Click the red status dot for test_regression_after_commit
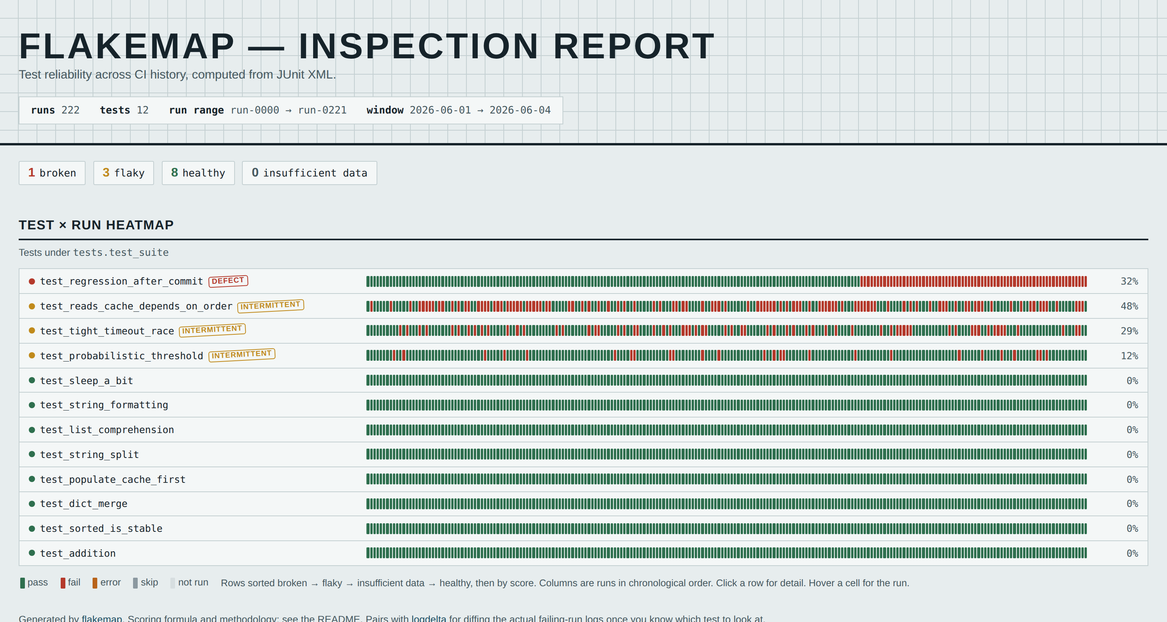Image resolution: width=1167 pixels, height=622 pixels. 32,281
